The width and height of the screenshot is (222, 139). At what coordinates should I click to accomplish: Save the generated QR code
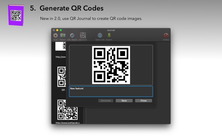(124, 101)
